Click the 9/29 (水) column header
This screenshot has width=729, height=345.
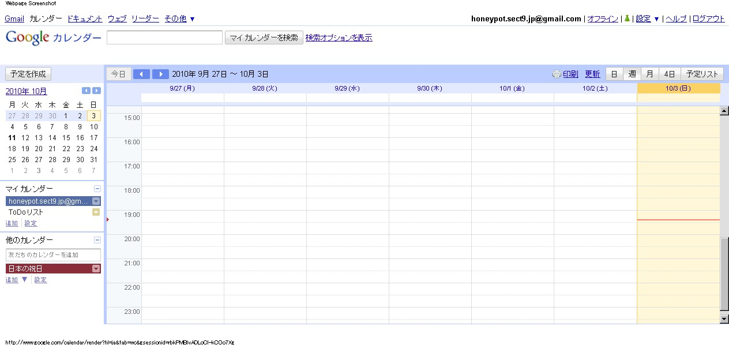click(x=347, y=88)
